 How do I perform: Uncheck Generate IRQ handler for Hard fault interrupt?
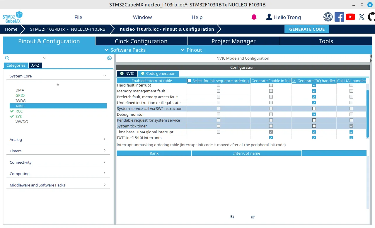coord(314,85)
